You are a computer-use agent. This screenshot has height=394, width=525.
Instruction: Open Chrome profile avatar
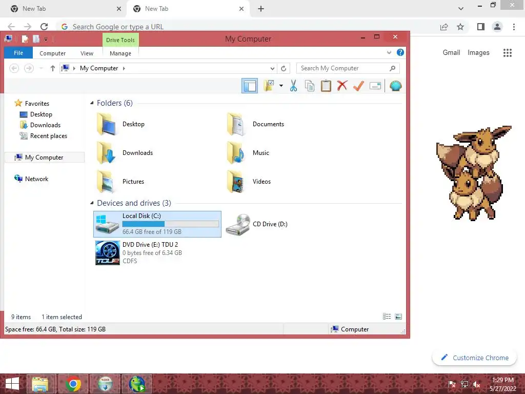click(497, 27)
